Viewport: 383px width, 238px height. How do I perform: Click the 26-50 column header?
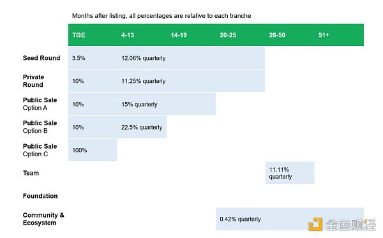click(277, 35)
